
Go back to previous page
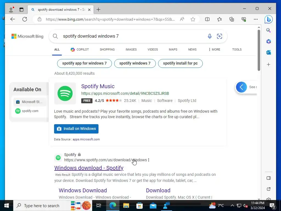[x=13, y=19]
